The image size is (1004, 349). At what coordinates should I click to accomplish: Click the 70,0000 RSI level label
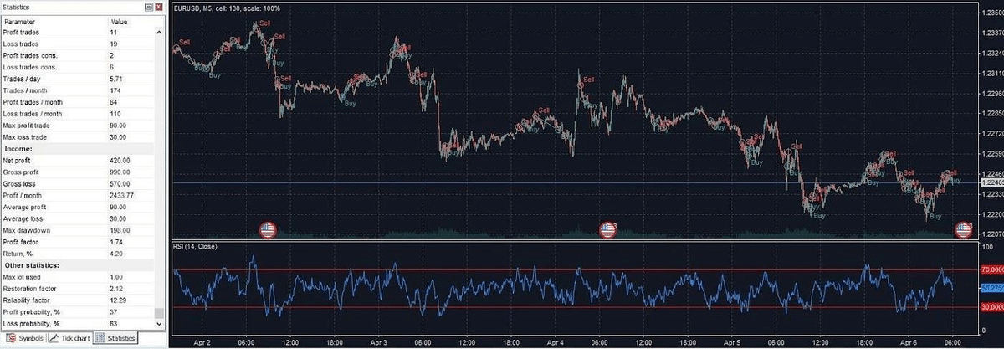pos(991,269)
